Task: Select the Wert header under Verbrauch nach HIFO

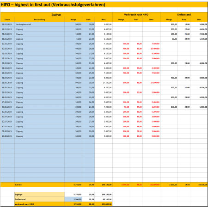Action: click(151, 19)
